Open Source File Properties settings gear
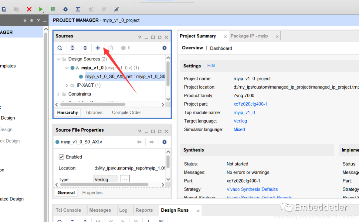359x222 pixels. [164, 142]
